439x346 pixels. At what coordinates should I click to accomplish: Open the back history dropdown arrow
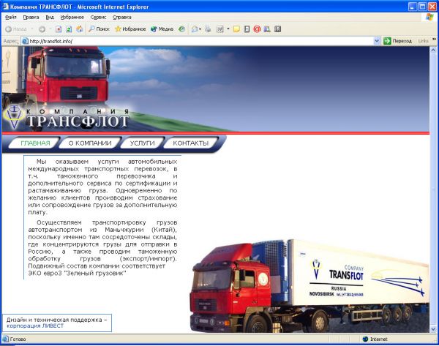point(32,29)
